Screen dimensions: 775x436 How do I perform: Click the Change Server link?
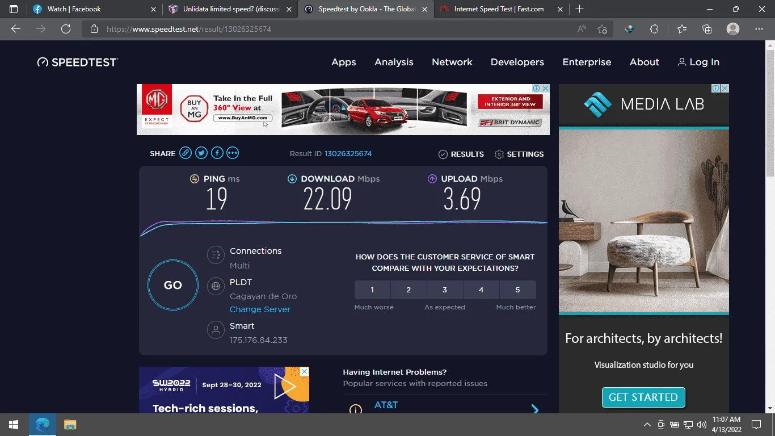point(260,309)
